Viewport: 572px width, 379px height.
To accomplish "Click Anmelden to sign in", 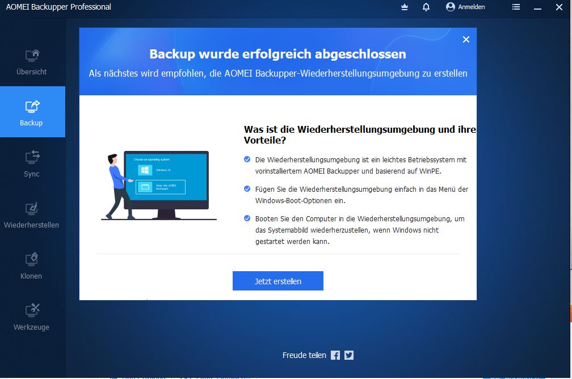I will [465, 7].
